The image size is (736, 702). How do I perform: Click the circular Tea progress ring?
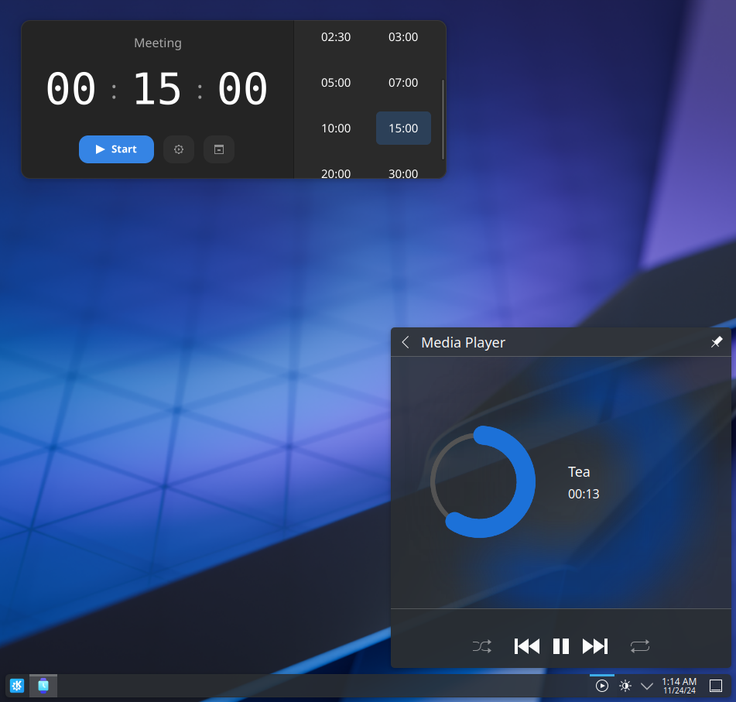click(482, 481)
